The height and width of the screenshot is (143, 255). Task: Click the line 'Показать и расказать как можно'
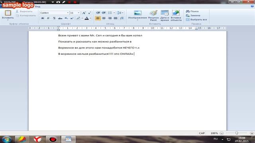point(95,41)
